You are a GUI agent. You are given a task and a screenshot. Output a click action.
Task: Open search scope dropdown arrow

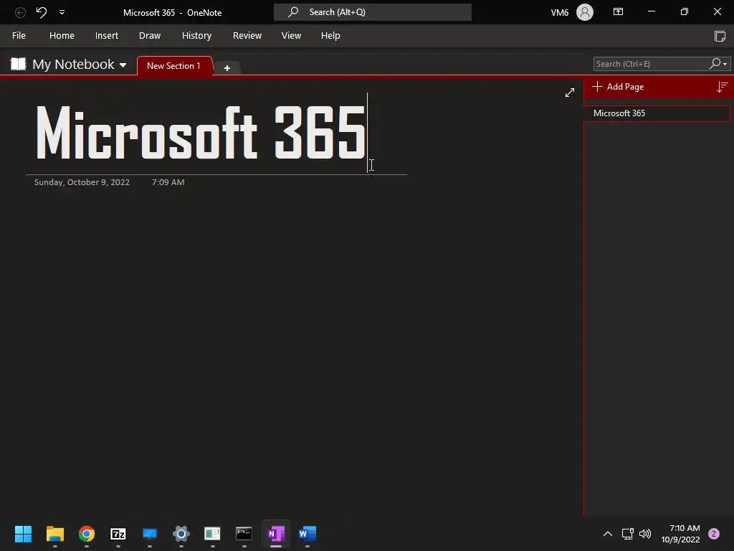[725, 64]
